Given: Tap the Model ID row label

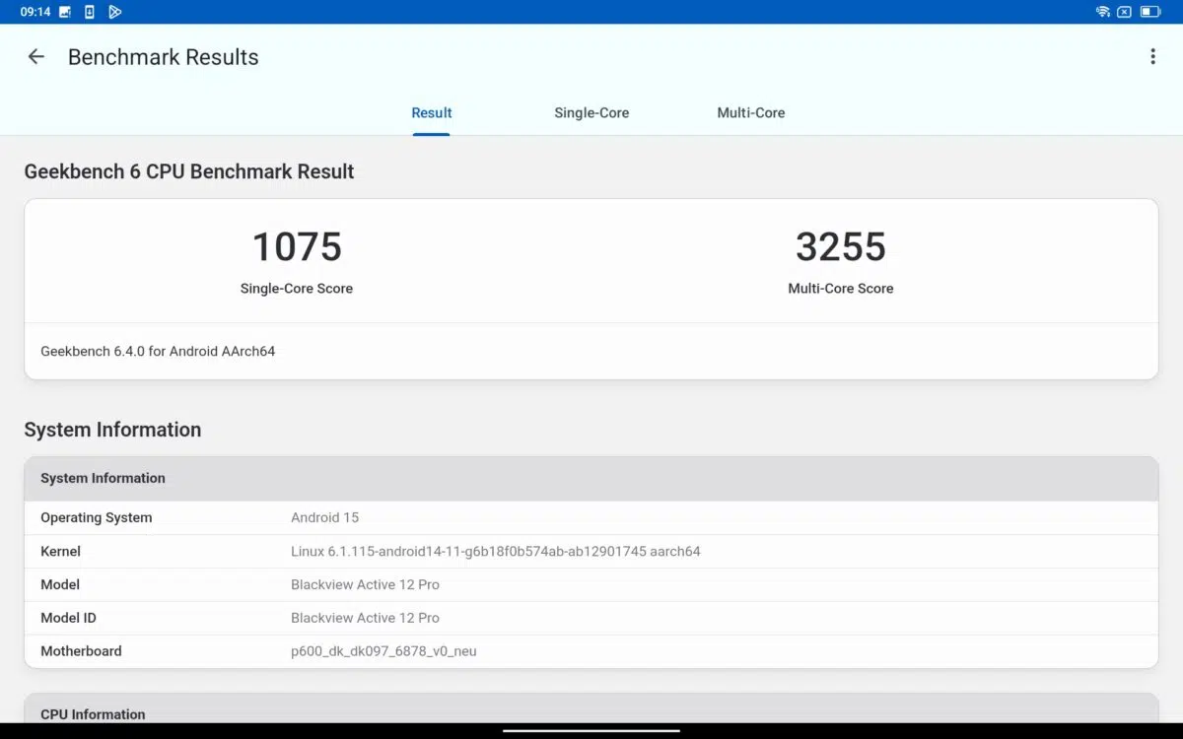Looking at the screenshot, I should [x=69, y=618].
